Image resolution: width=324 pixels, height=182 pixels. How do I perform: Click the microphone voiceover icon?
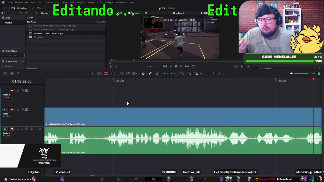coord(18,74)
